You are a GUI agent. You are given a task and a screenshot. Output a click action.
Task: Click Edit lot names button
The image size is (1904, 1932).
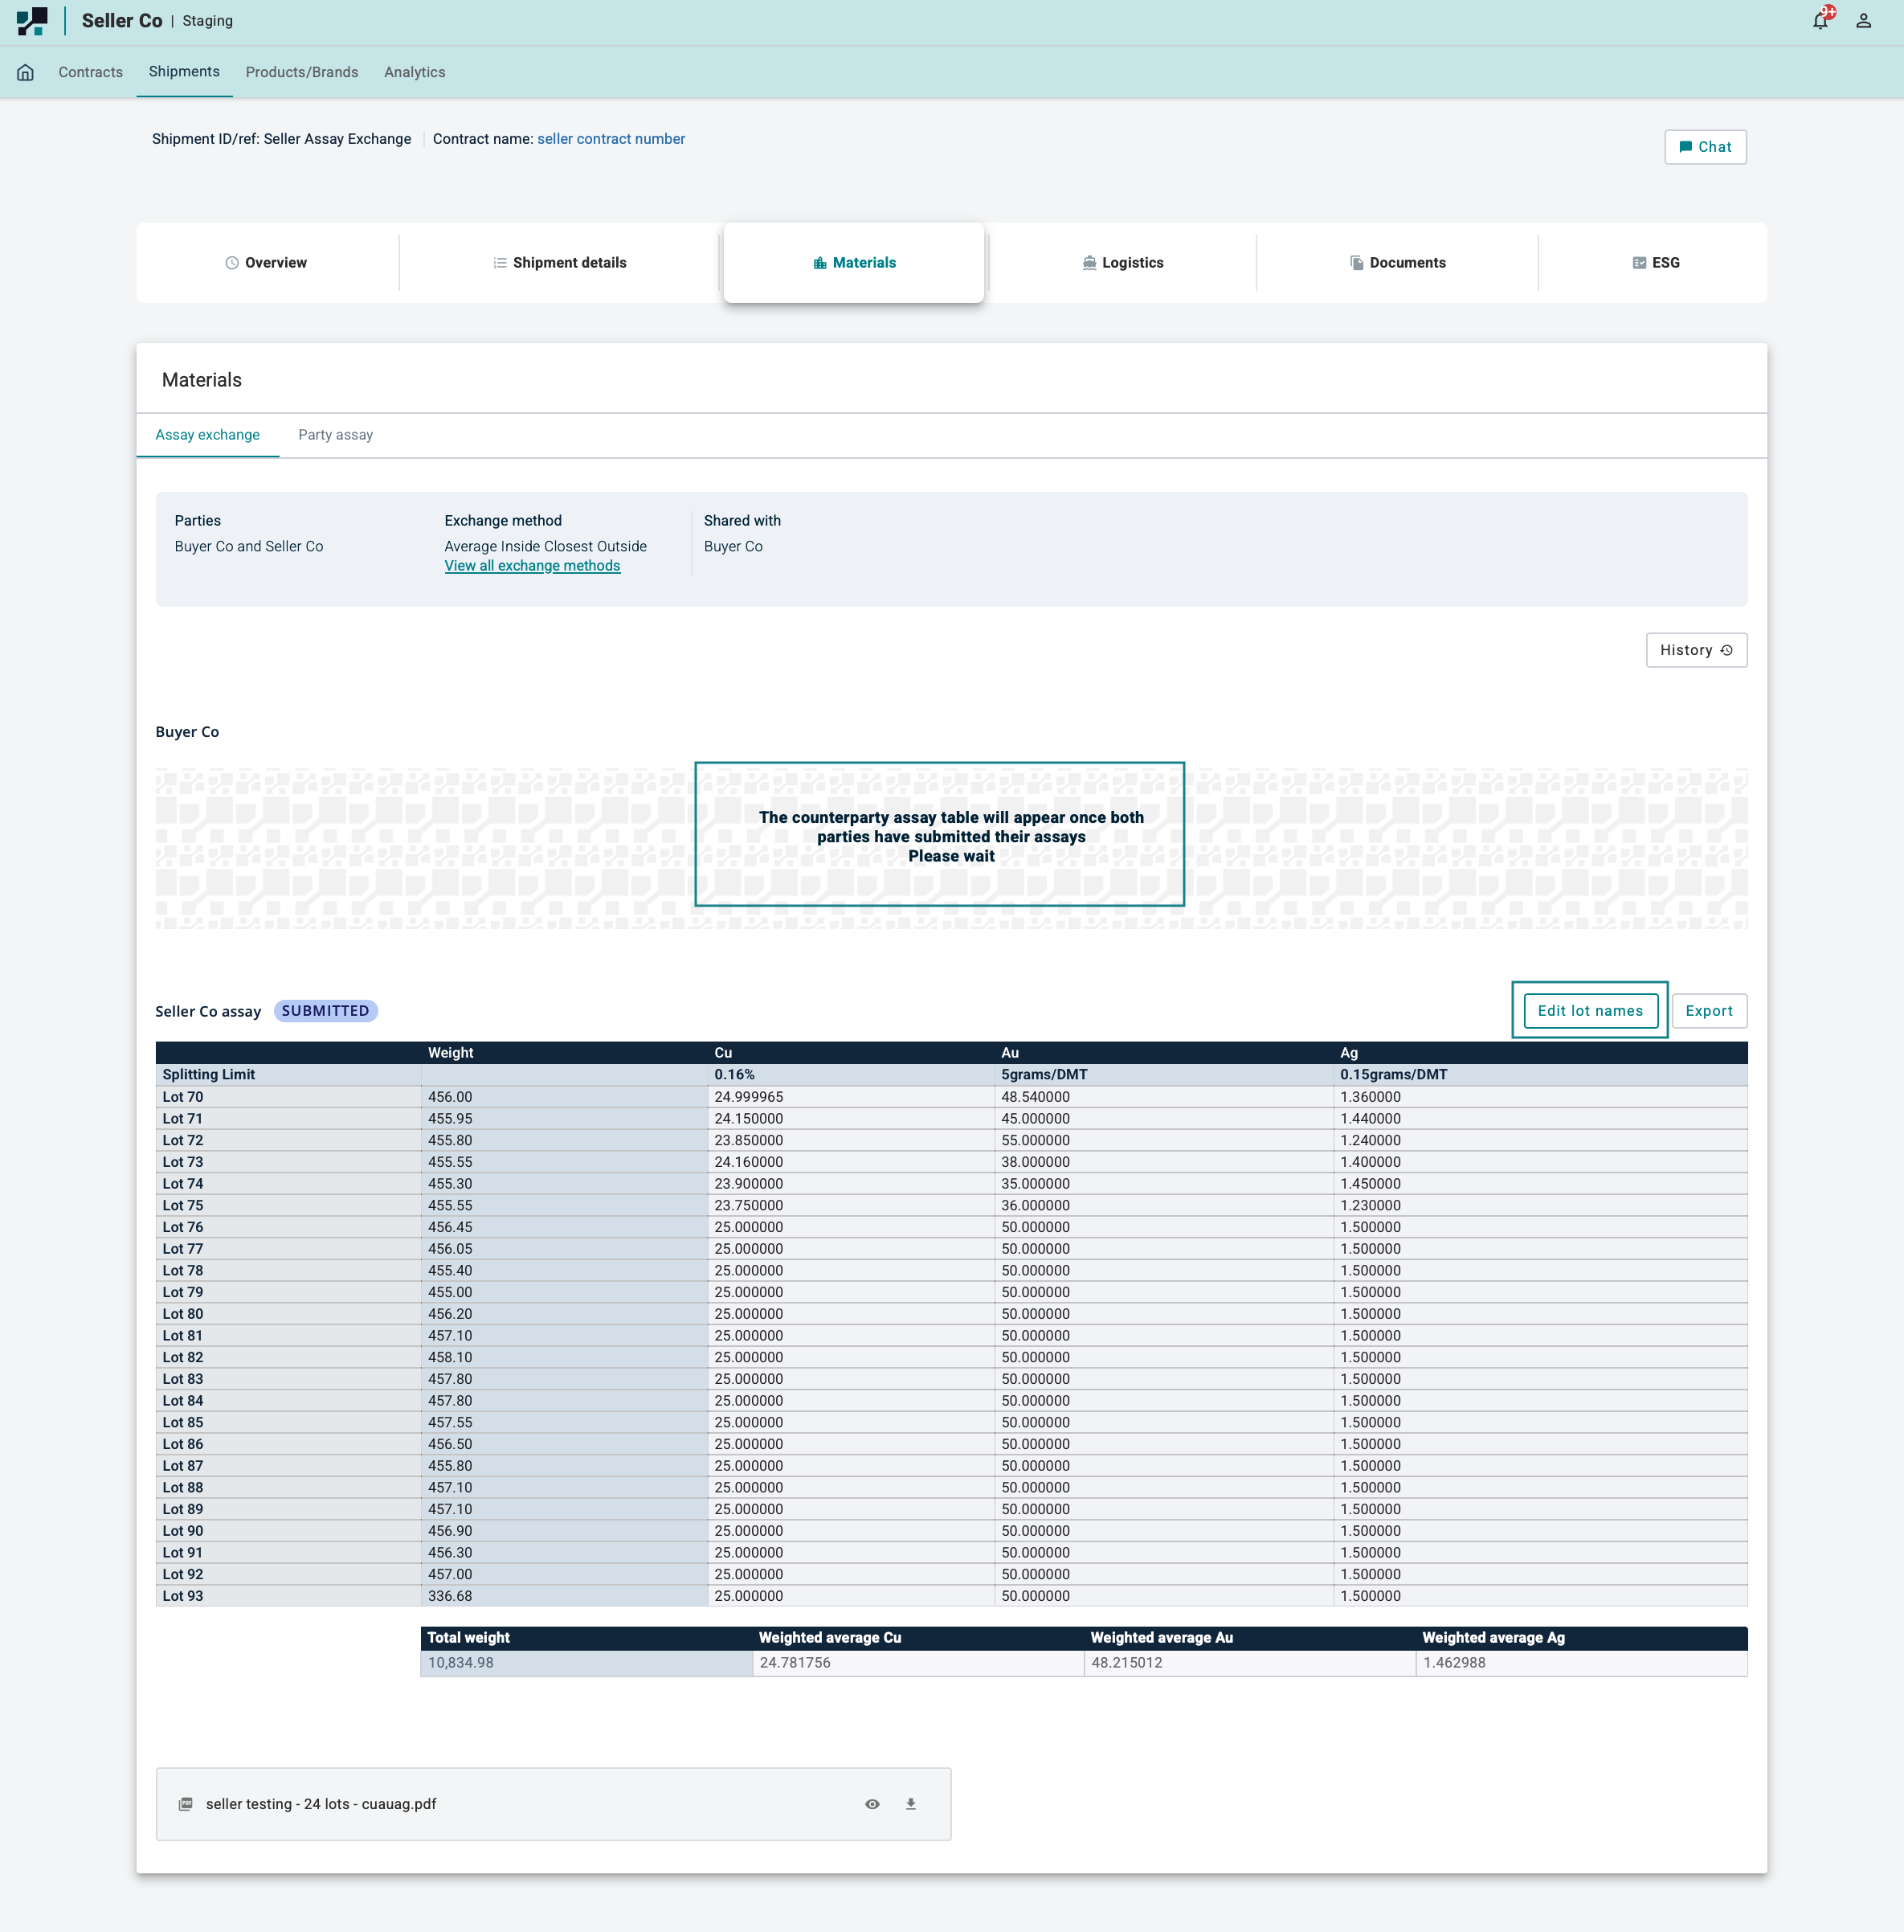click(1589, 1011)
